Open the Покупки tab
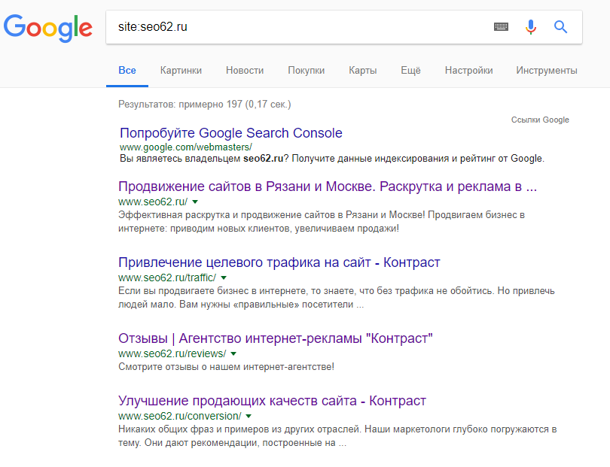Screen dimensions: 610x467 (307, 71)
